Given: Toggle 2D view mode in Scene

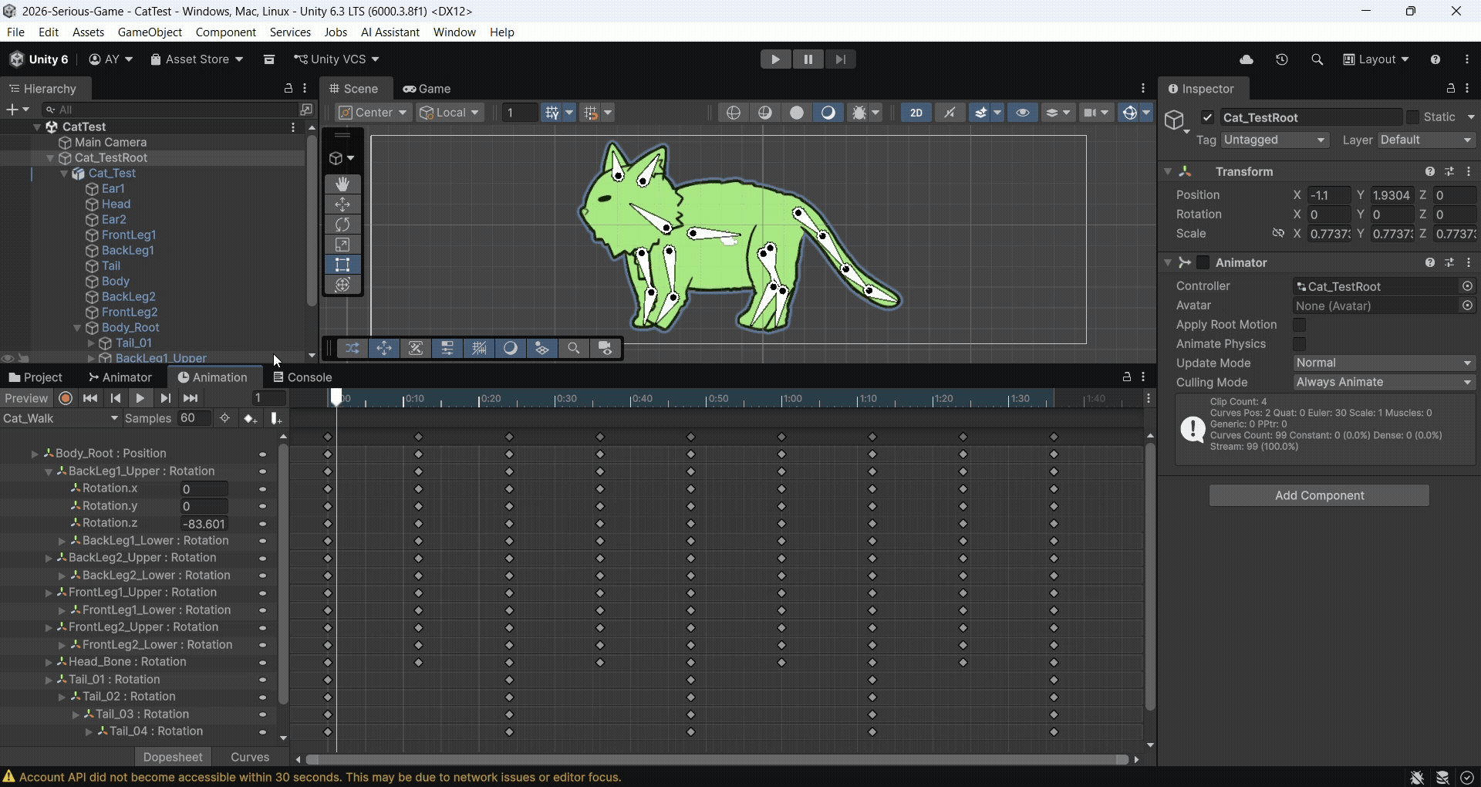Looking at the screenshot, I should click(916, 113).
